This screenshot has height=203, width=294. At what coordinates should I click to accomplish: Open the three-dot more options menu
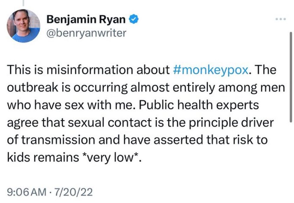pos(281,19)
